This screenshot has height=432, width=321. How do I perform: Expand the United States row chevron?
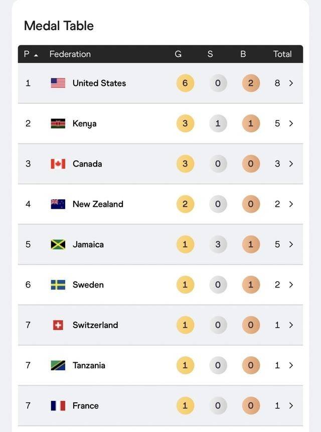(x=291, y=83)
